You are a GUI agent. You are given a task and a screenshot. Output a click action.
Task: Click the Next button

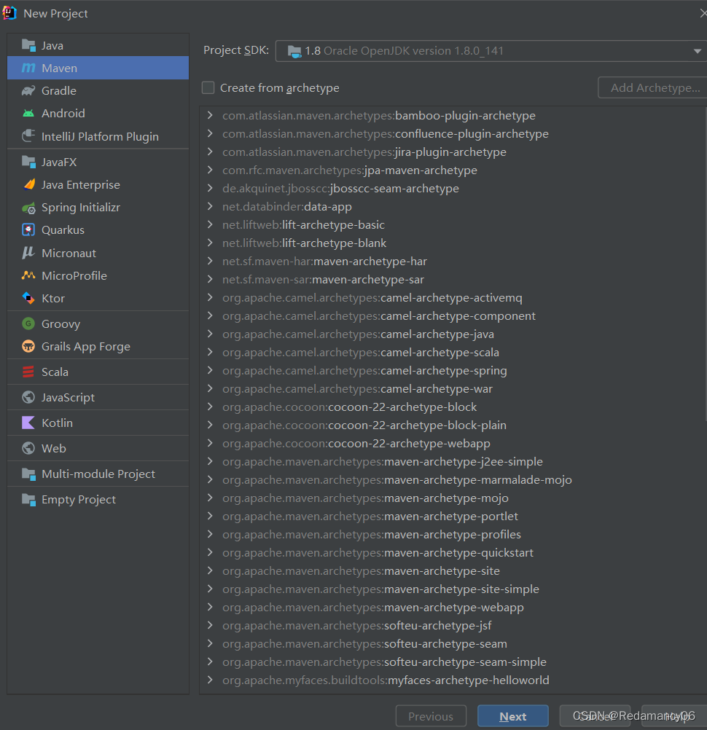click(513, 716)
